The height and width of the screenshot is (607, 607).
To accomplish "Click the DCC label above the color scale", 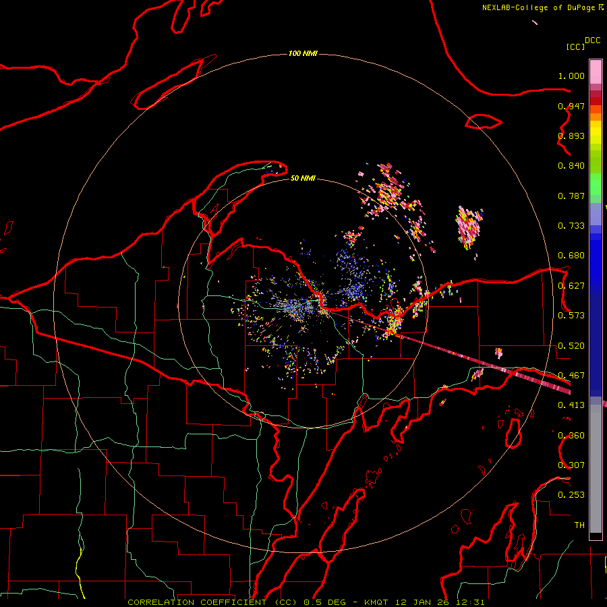I will click(592, 40).
